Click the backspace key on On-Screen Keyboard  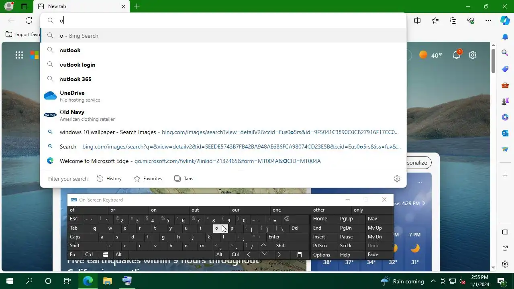tap(294, 219)
